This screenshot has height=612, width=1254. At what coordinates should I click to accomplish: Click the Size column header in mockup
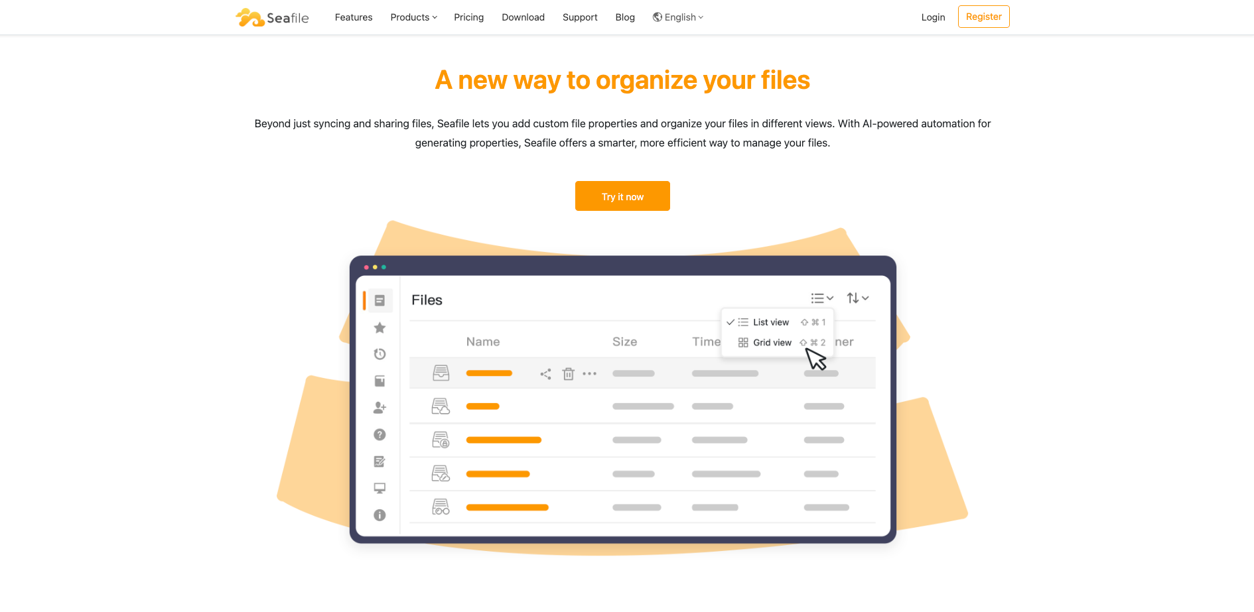pos(624,342)
